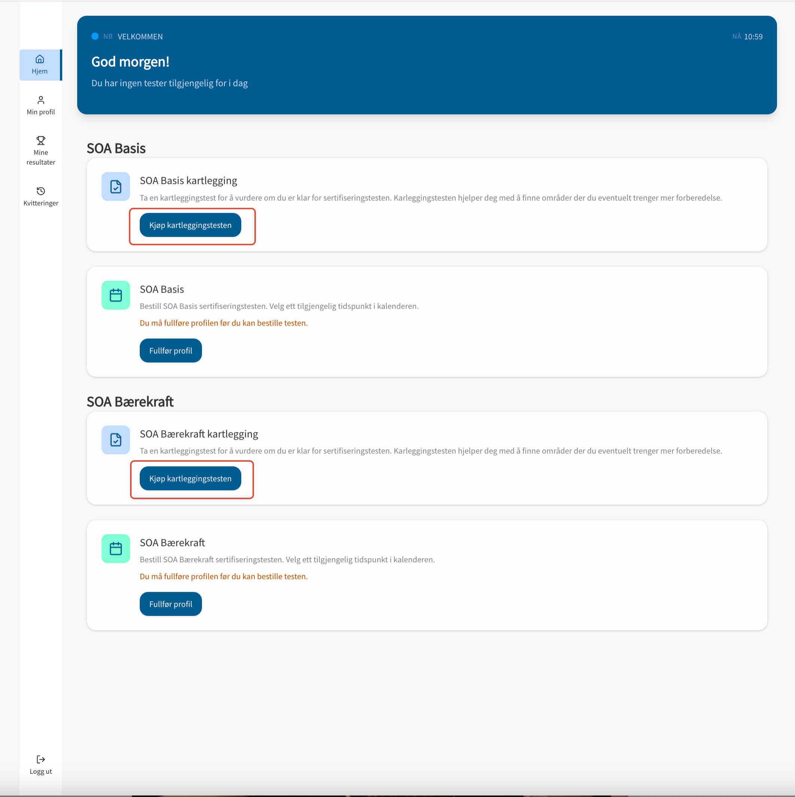Click the Logg ut exit icon

point(40,759)
